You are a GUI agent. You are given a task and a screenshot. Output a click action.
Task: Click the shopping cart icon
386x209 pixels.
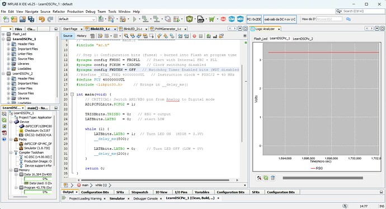pos(211,19)
